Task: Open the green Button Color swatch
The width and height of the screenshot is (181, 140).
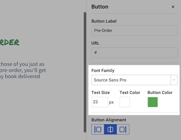Action: [x=153, y=102]
